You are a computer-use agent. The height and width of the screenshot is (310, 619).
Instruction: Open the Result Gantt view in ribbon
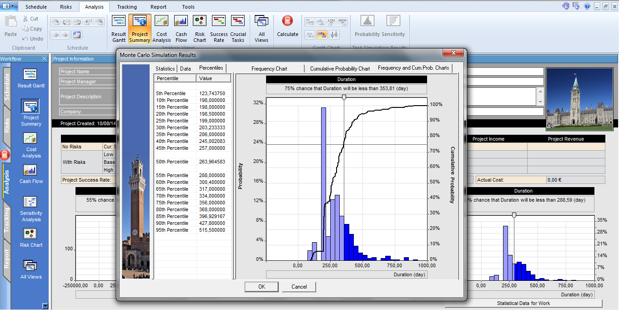pos(119,29)
